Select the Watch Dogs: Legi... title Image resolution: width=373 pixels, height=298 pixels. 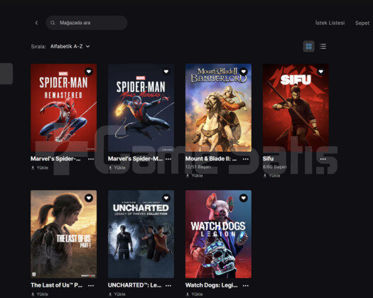click(x=212, y=285)
